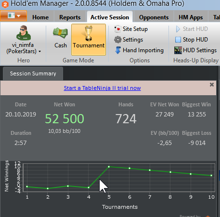
Task: Expand the vi_nimfa (PokerStars) hero dropdown
Action: pos(24,48)
